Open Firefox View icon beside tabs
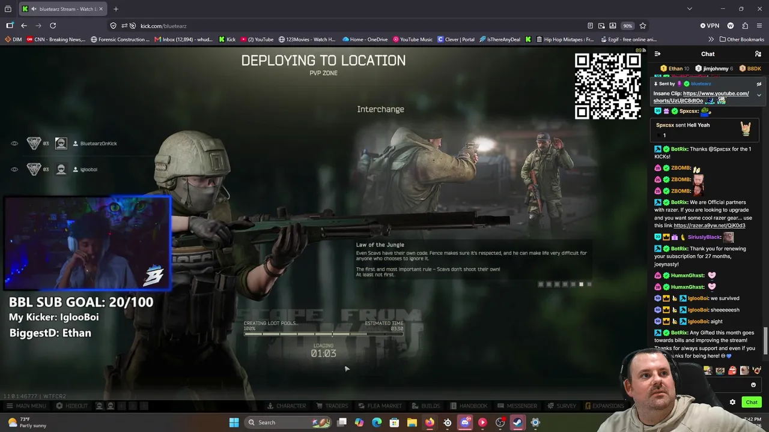This screenshot has height=432, width=769. coord(8,9)
